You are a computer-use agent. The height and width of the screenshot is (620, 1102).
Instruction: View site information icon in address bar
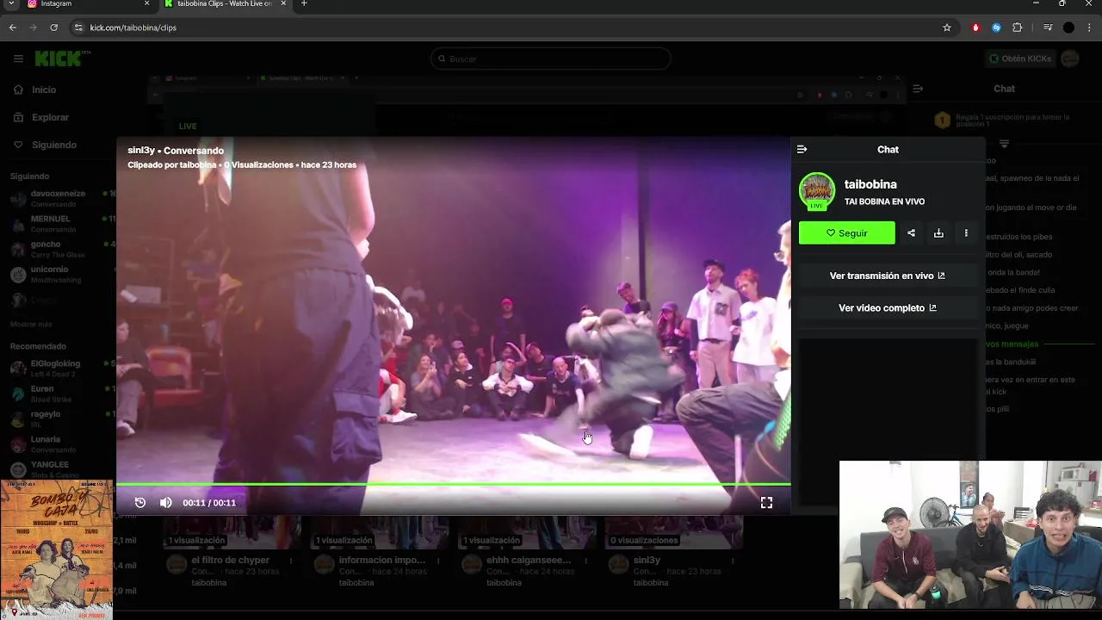78,28
